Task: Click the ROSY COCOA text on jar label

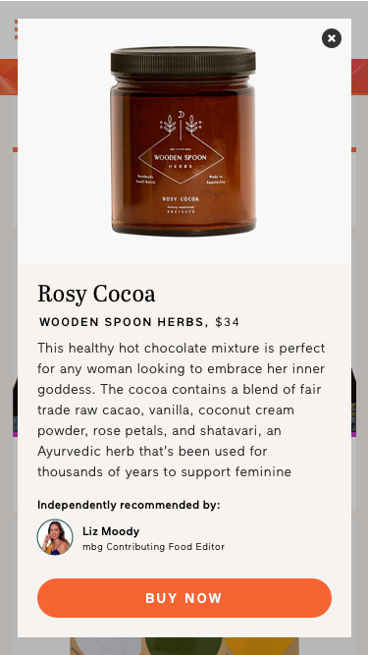Action: pos(181,198)
